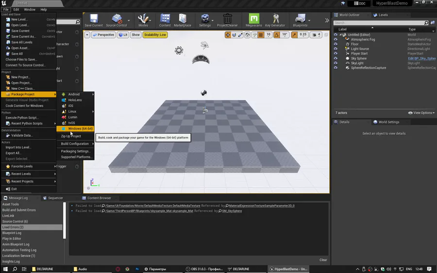This screenshot has height=273, width=437.
Task: Open View Options dropdown in World Outliner
Action: (x=421, y=112)
